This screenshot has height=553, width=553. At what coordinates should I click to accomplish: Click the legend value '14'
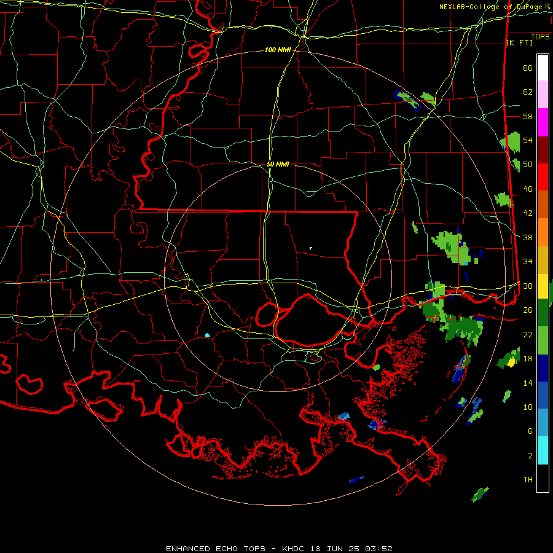coord(528,383)
